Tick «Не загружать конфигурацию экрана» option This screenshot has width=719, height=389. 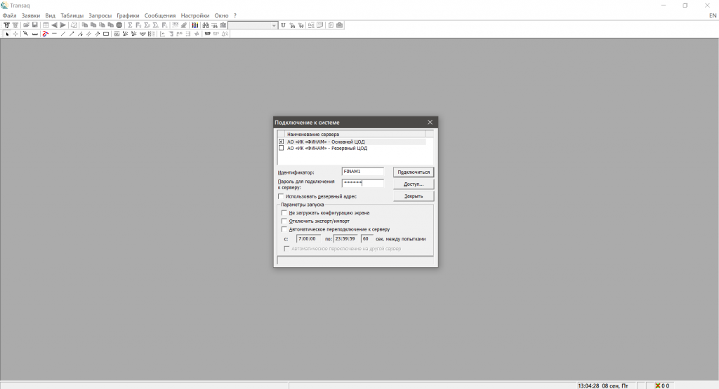tap(284, 212)
